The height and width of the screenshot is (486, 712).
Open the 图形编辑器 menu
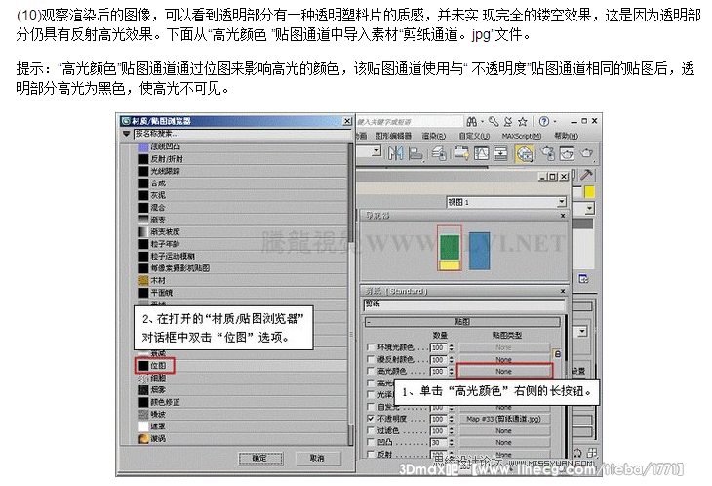click(x=393, y=136)
